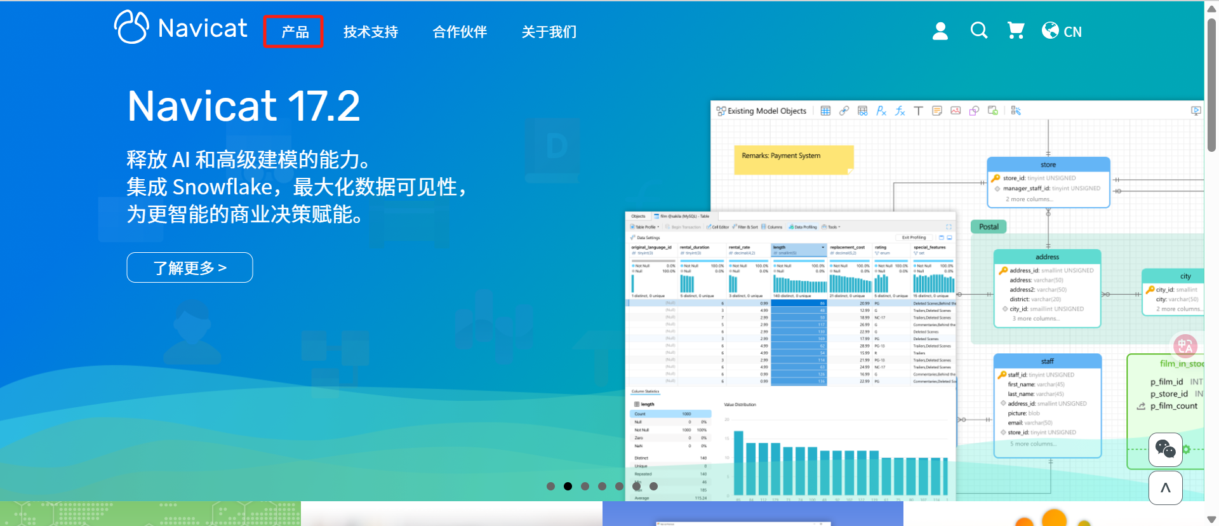Image resolution: width=1219 pixels, height=526 pixels.
Task: Click the vertical page scrollbar thumb
Action: point(1211,84)
